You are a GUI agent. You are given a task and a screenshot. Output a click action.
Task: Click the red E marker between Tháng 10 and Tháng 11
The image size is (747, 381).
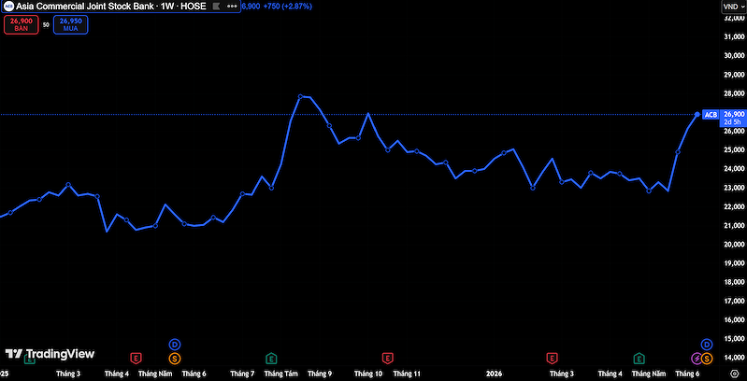click(387, 358)
